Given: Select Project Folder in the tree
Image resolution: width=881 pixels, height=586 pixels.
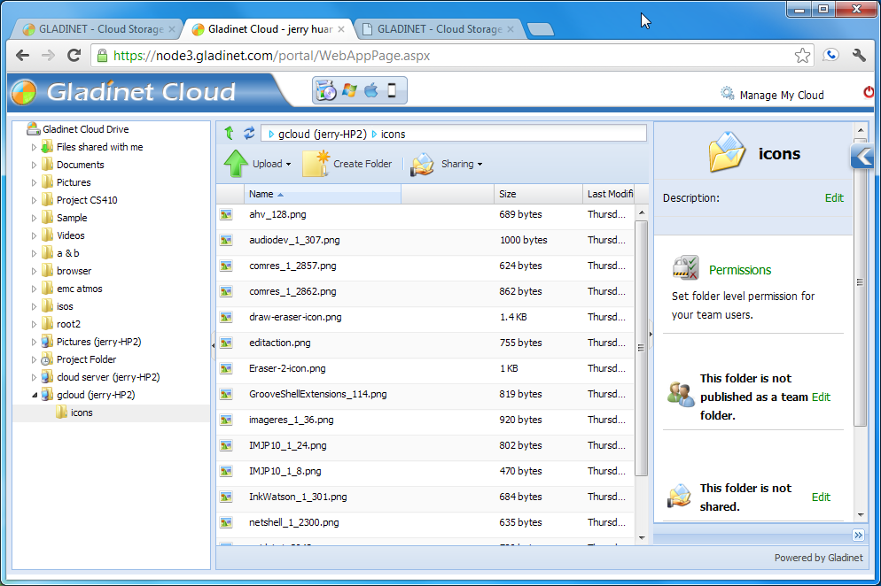Looking at the screenshot, I should click(86, 359).
